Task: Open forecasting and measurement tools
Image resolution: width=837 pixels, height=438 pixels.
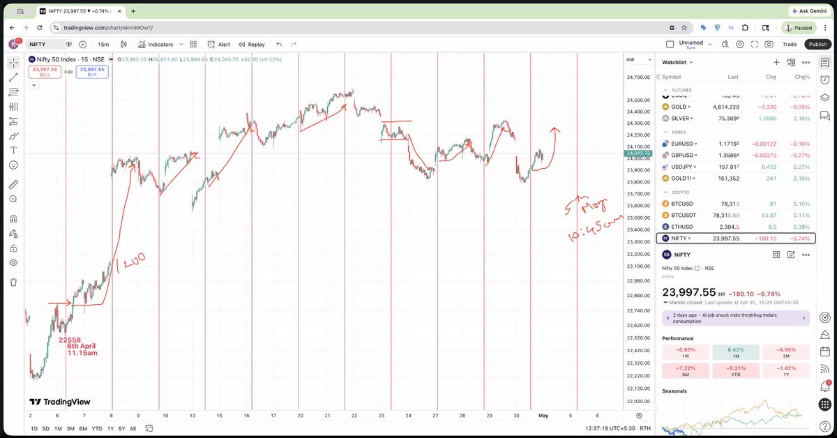Action: click(x=14, y=121)
